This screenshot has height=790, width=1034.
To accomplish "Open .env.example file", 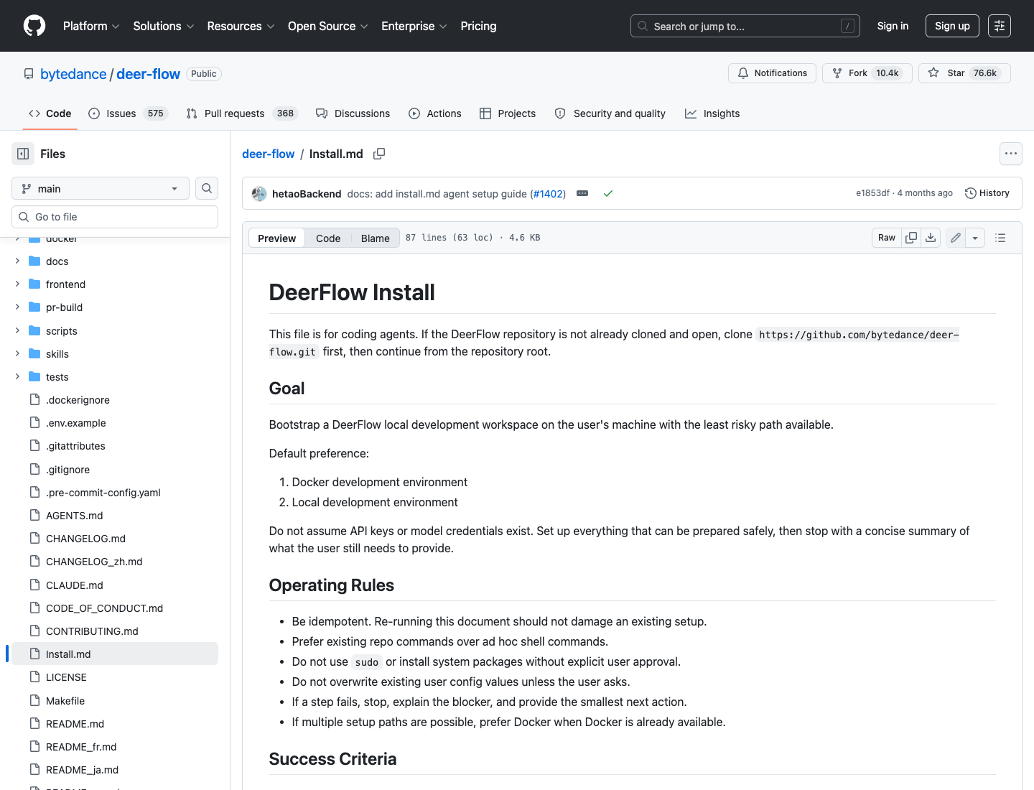I will pyautogui.click(x=115, y=423).
